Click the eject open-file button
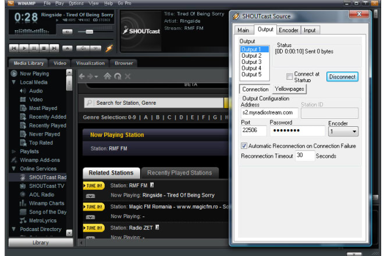This screenshot has height=256, width=384. pyautogui.click(x=67, y=48)
